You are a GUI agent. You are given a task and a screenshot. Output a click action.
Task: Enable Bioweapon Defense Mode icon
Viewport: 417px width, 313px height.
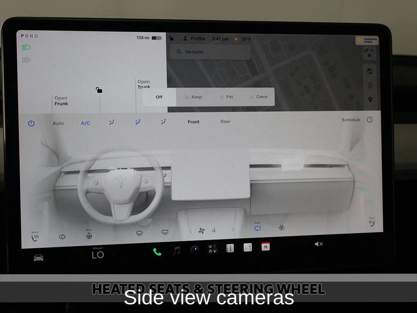pos(281,227)
